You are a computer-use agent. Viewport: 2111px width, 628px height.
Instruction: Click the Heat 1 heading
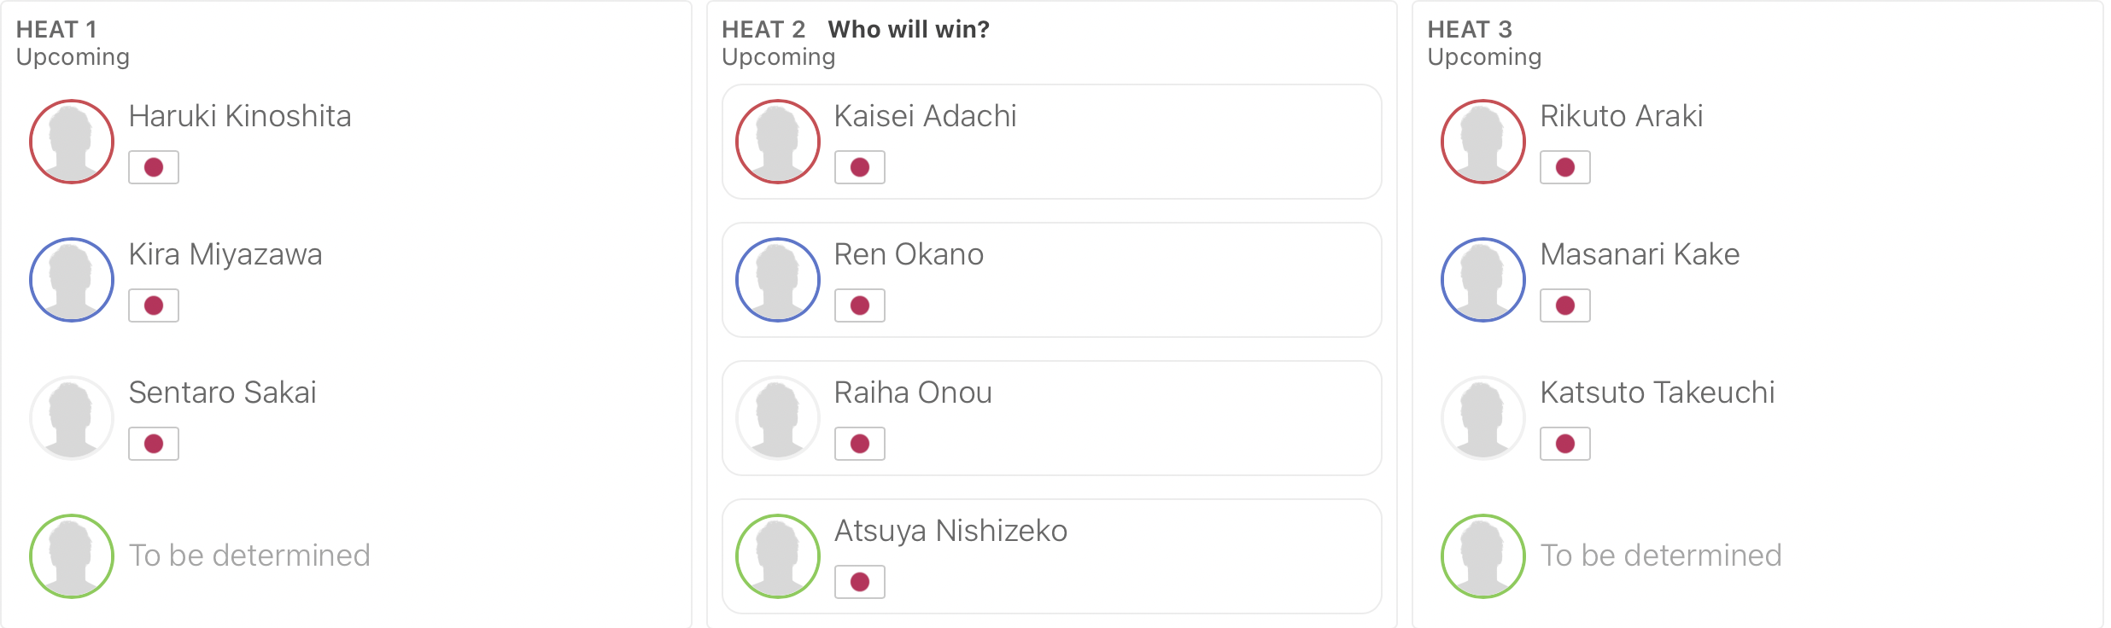tap(56, 29)
